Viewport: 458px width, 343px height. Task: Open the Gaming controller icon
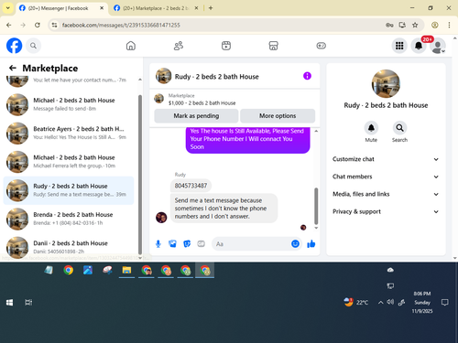point(322,46)
